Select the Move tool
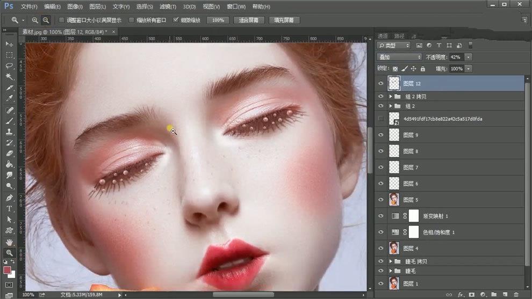Image resolution: width=532 pixels, height=299 pixels. pos(9,43)
